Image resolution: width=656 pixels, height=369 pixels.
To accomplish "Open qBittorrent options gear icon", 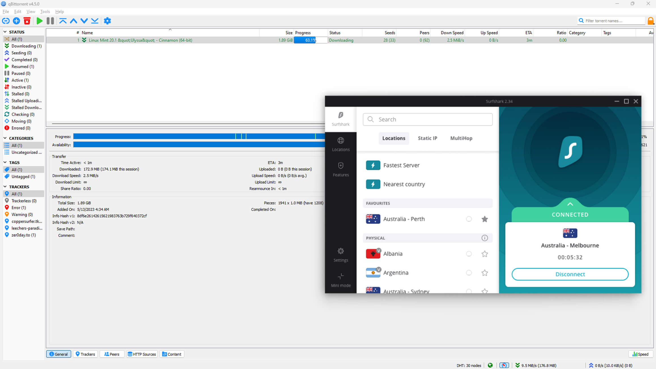I will point(107,21).
